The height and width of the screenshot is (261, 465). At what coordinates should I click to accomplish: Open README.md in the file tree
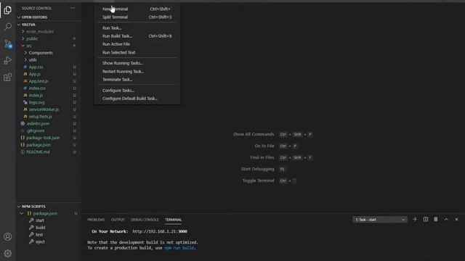(38, 152)
